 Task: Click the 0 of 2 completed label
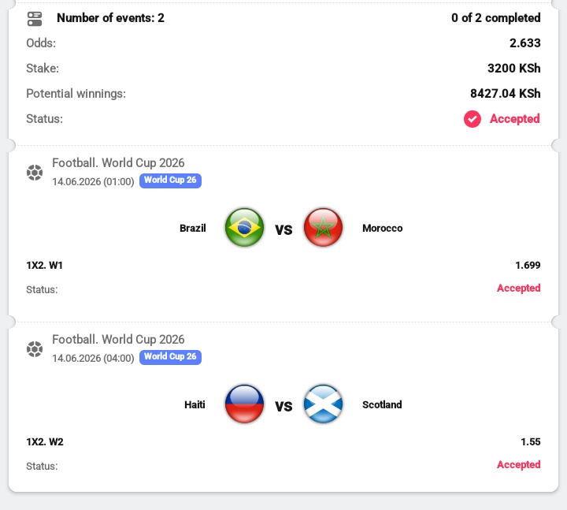coord(496,18)
